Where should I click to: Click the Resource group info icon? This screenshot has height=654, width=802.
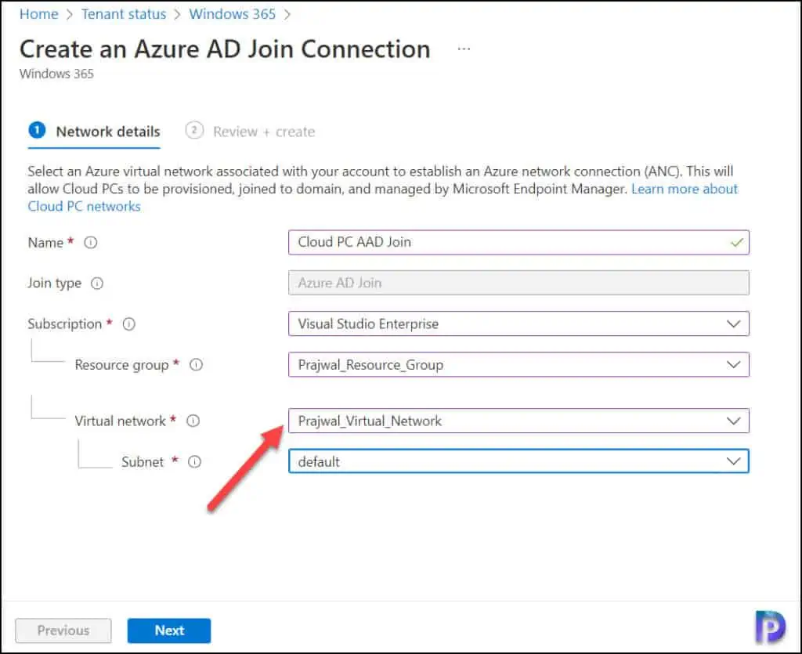197,365
